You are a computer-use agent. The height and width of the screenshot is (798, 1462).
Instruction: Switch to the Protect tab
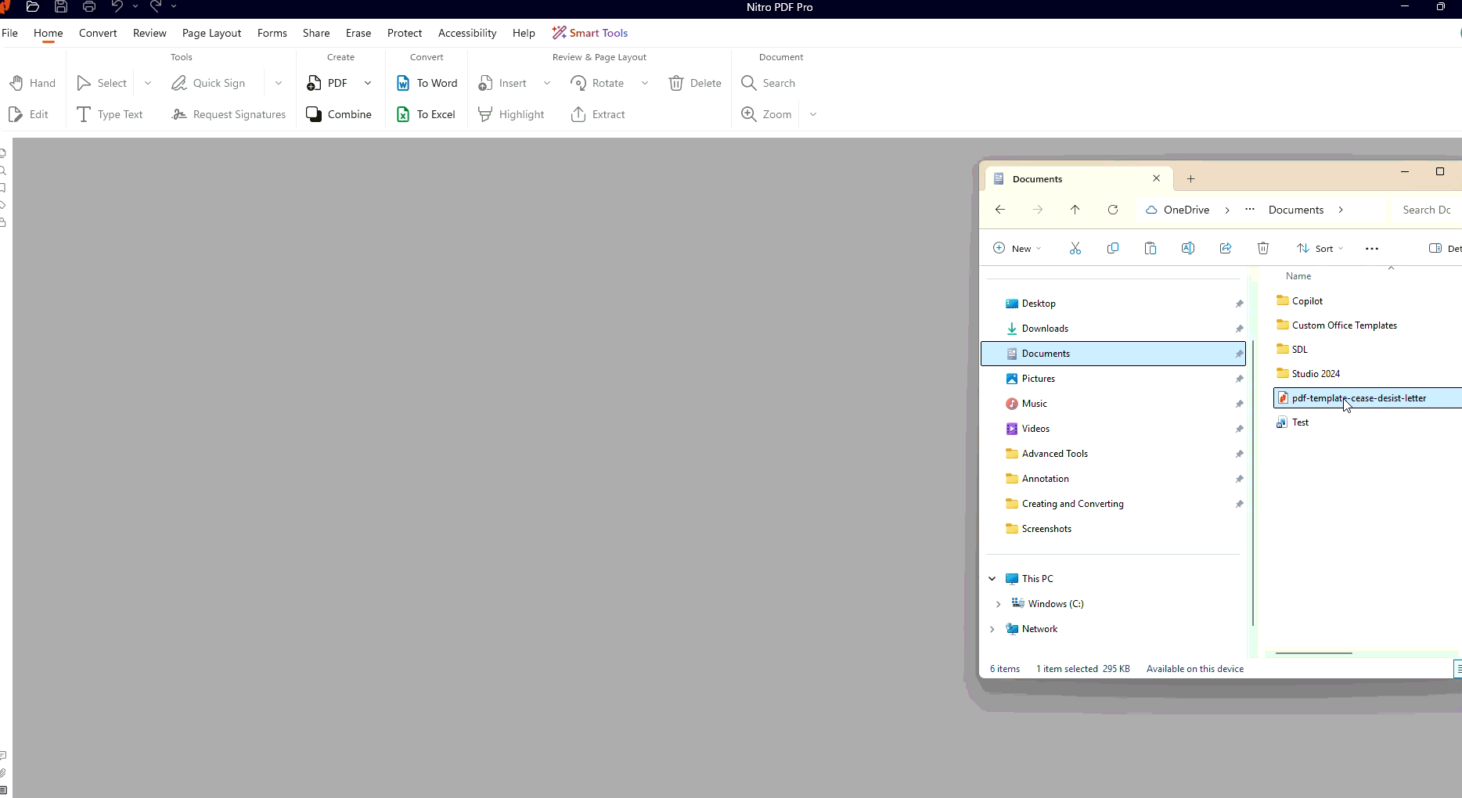pos(405,33)
